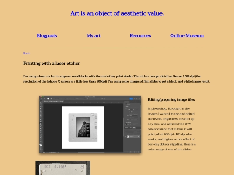The height and width of the screenshot is (175, 234).
Task: Open the "Art is an object of aesthetic value." title link
Action: 117,13
